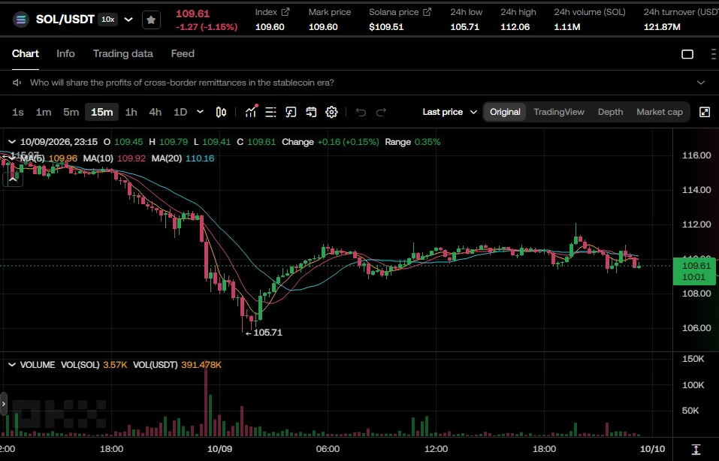Image resolution: width=719 pixels, height=461 pixels.
Task: Switch chart view to Depth
Action: 610,112
